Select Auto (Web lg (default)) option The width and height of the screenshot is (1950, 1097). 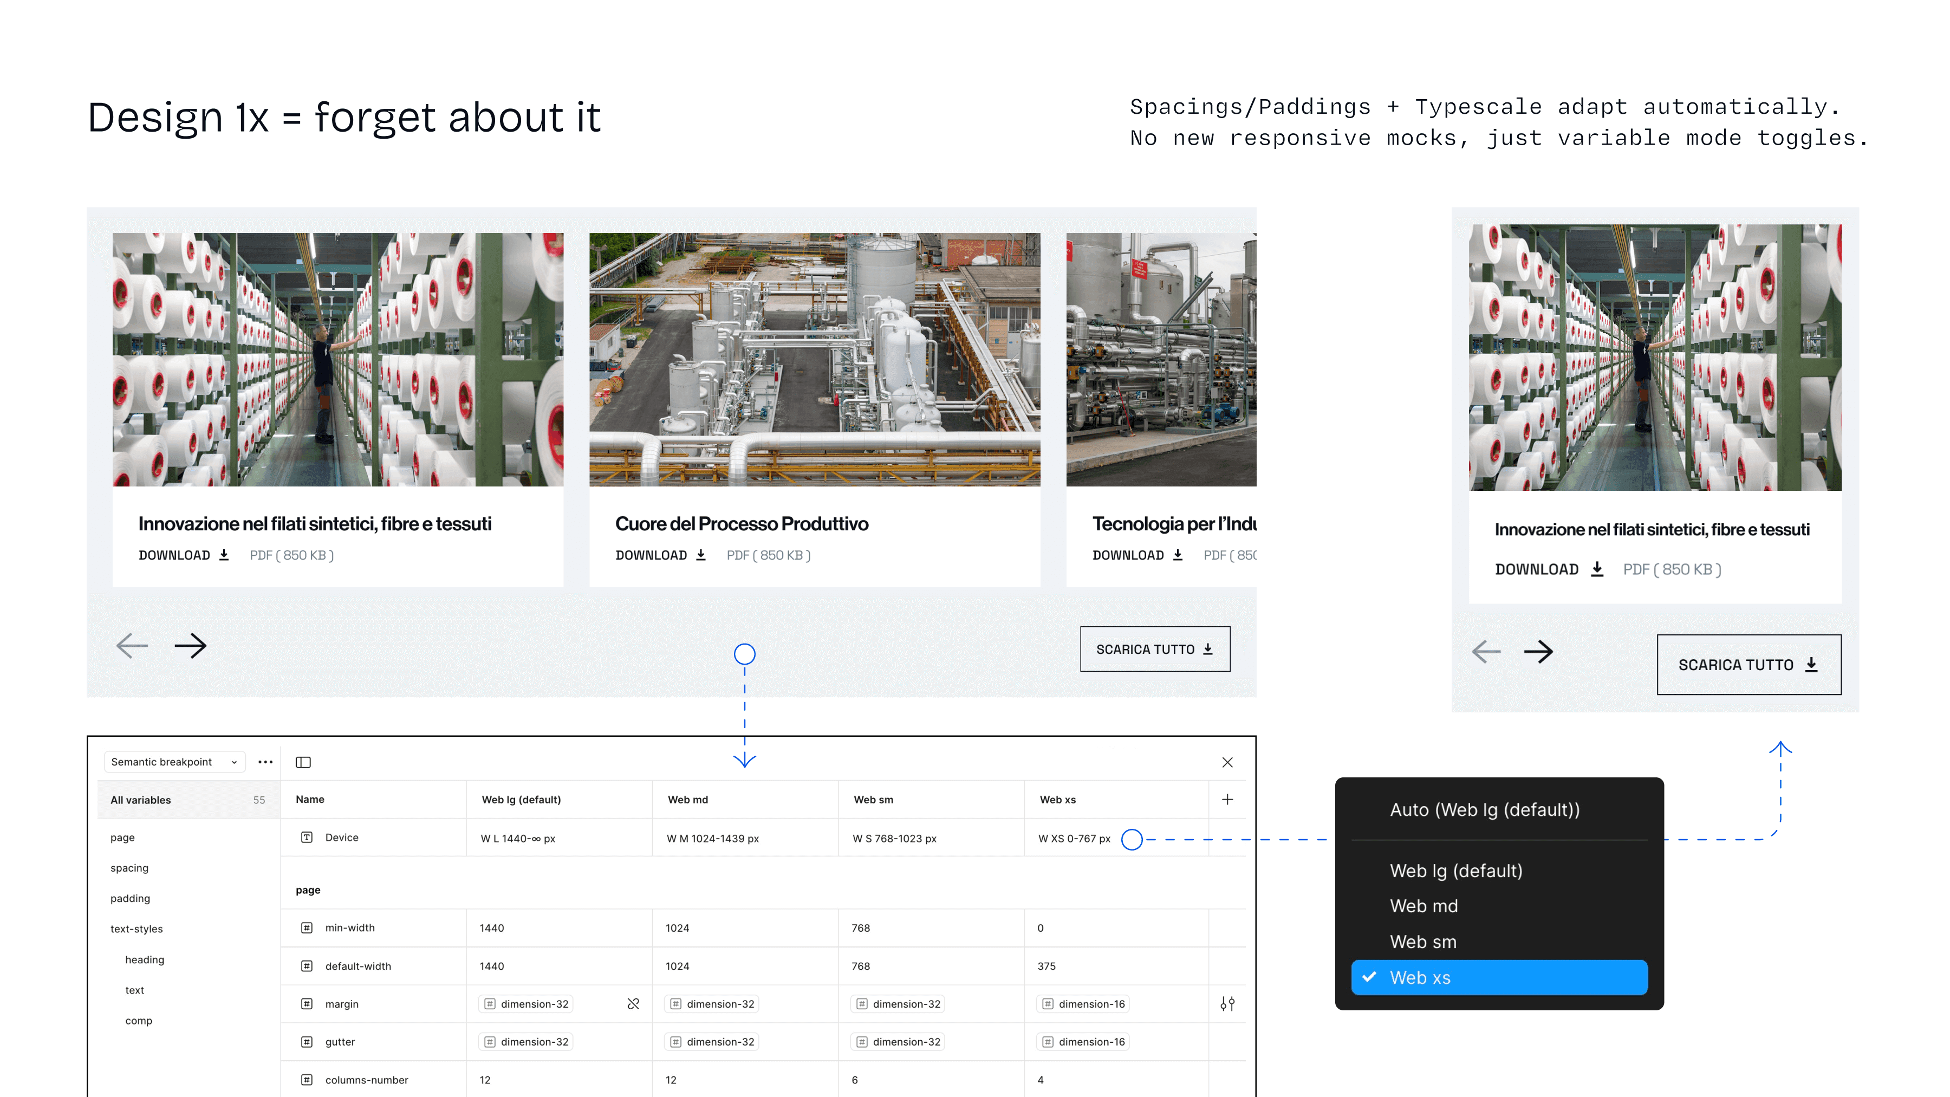(x=1485, y=809)
